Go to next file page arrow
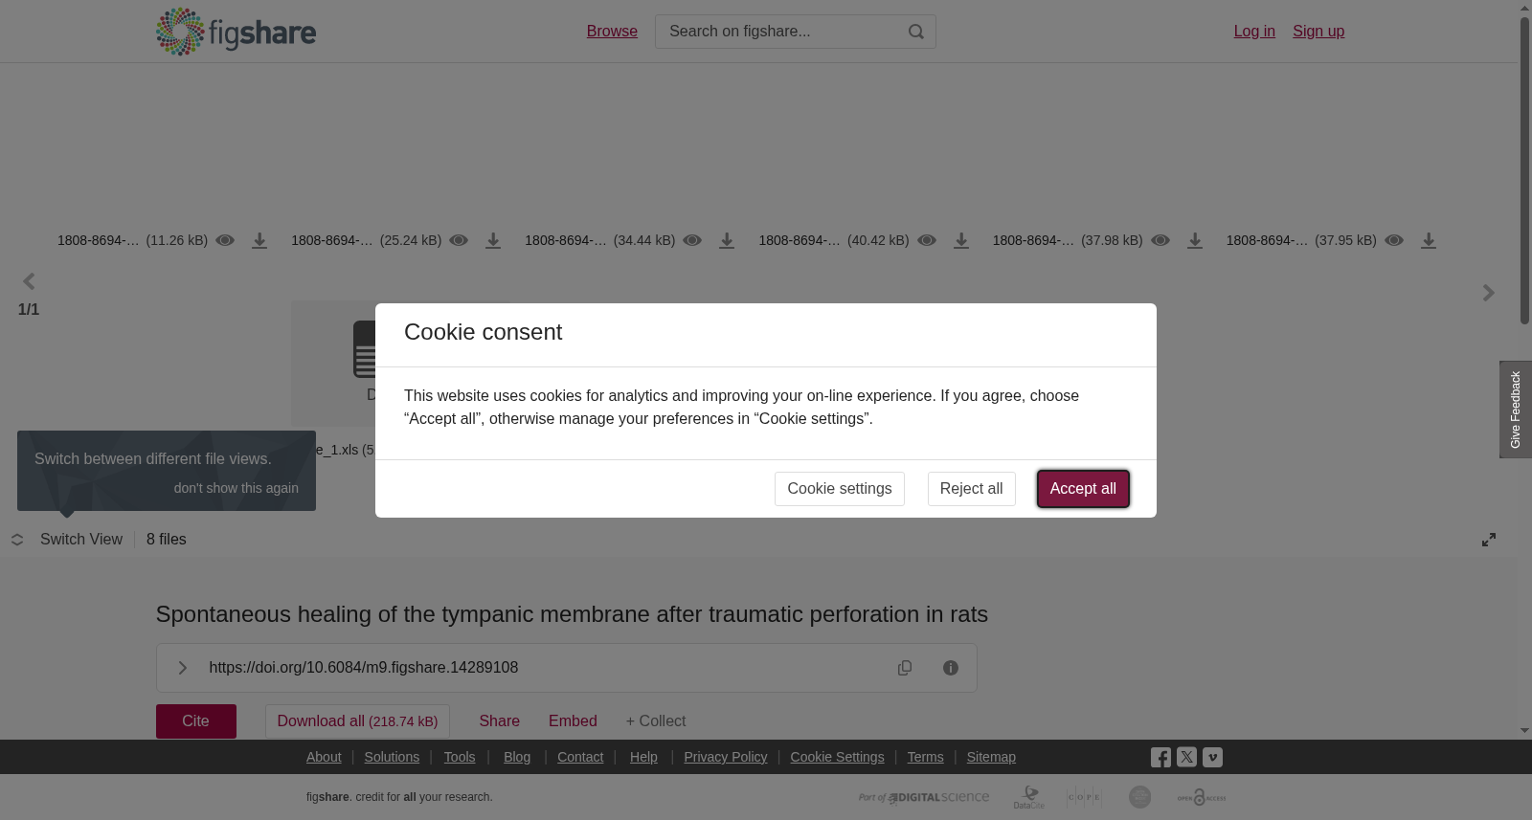 1488,293
